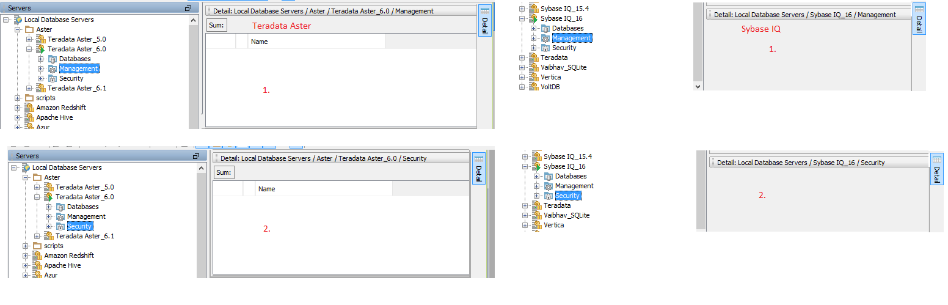The width and height of the screenshot is (948, 305).
Task: Expand highlighted Management node under Teradata Aster_6.0
Action: click(x=41, y=68)
